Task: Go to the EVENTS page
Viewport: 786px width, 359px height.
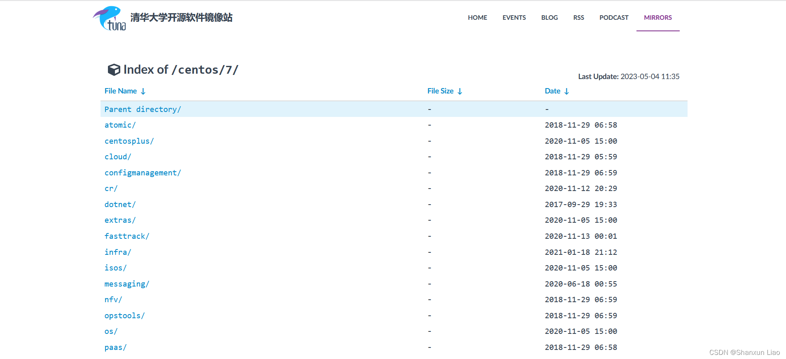Action: pyautogui.click(x=514, y=18)
